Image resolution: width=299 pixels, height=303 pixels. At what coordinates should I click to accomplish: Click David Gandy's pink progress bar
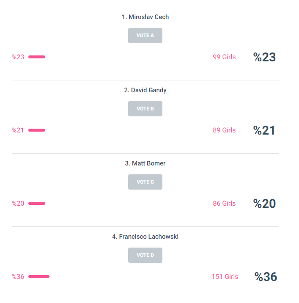tap(37, 130)
